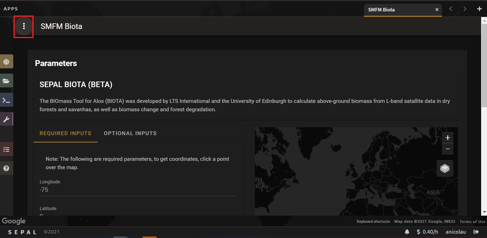Image resolution: width=487 pixels, height=238 pixels.
Task: Click the SEPAL BIOTA (BETA) heading
Action: coord(76,84)
